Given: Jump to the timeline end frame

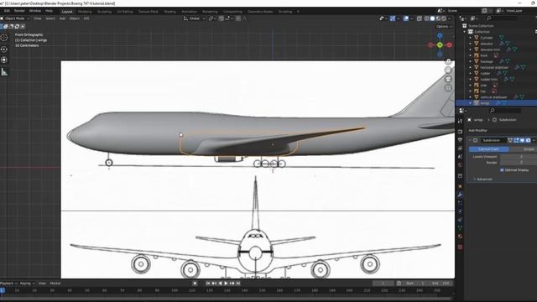Looking at the screenshot, I should 238,284.
